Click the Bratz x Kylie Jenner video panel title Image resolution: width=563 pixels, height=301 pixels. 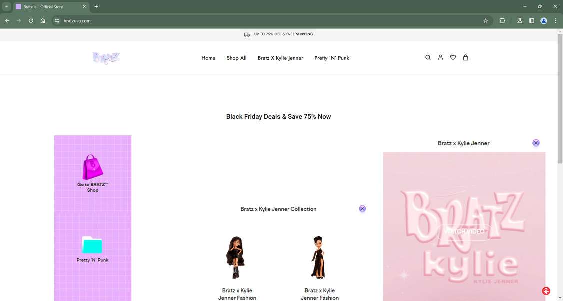[464, 143]
